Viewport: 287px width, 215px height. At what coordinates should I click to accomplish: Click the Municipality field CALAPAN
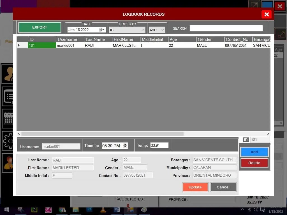[214, 167]
